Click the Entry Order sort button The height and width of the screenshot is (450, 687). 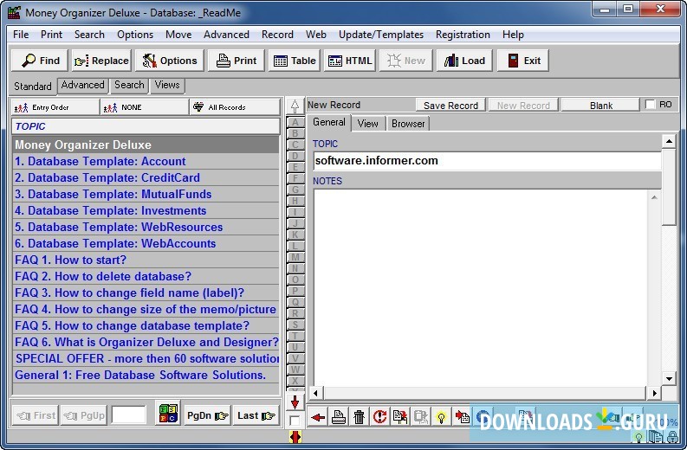click(55, 107)
